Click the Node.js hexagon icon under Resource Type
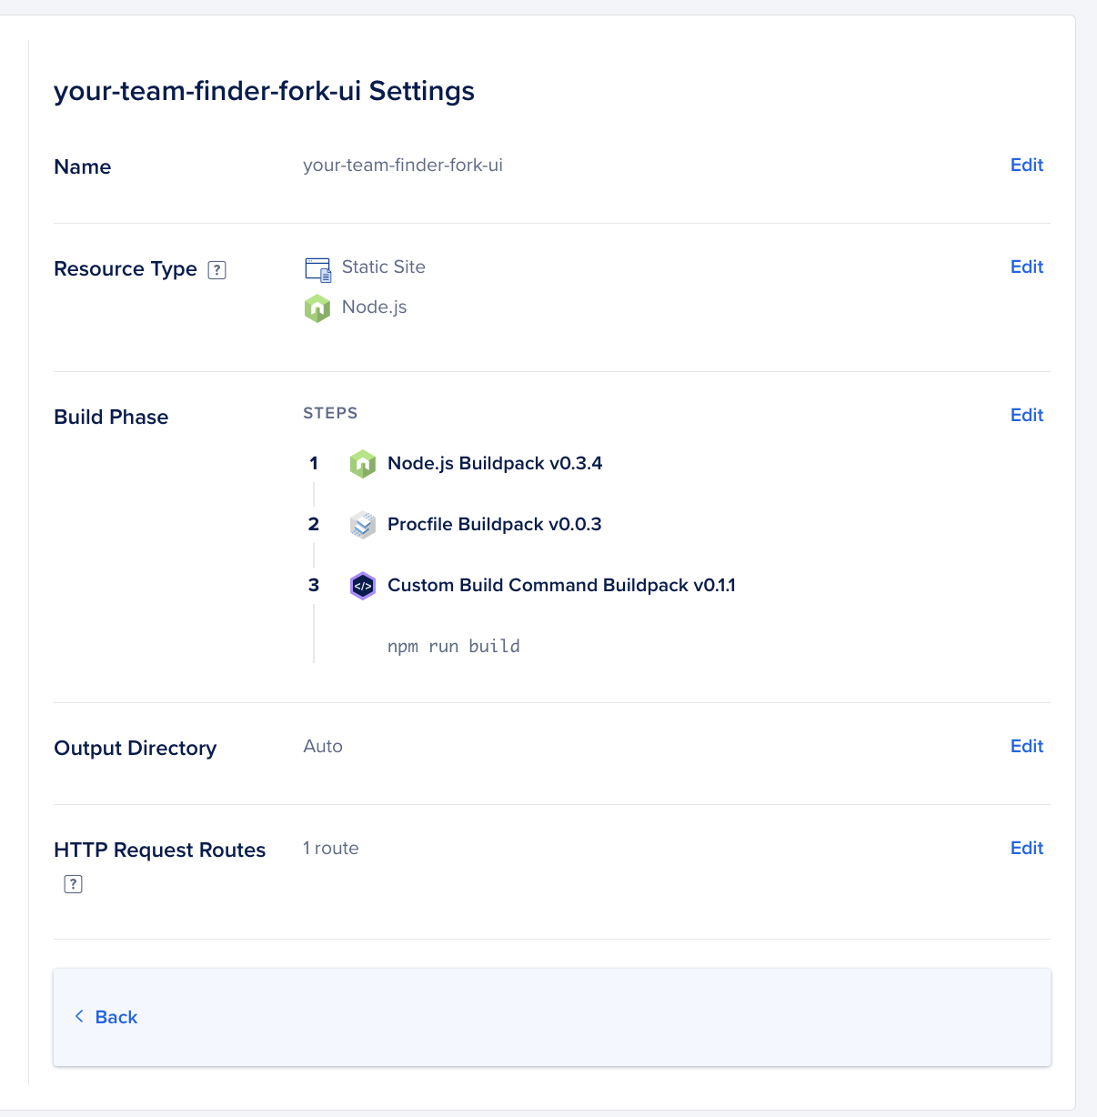The width and height of the screenshot is (1097, 1117). [317, 308]
